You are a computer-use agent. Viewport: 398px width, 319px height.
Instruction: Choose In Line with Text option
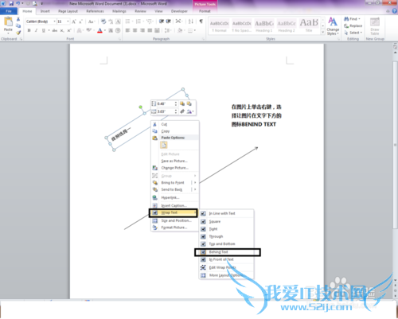point(226,213)
